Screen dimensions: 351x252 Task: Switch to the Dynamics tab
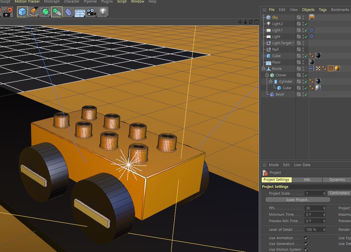(x=337, y=180)
